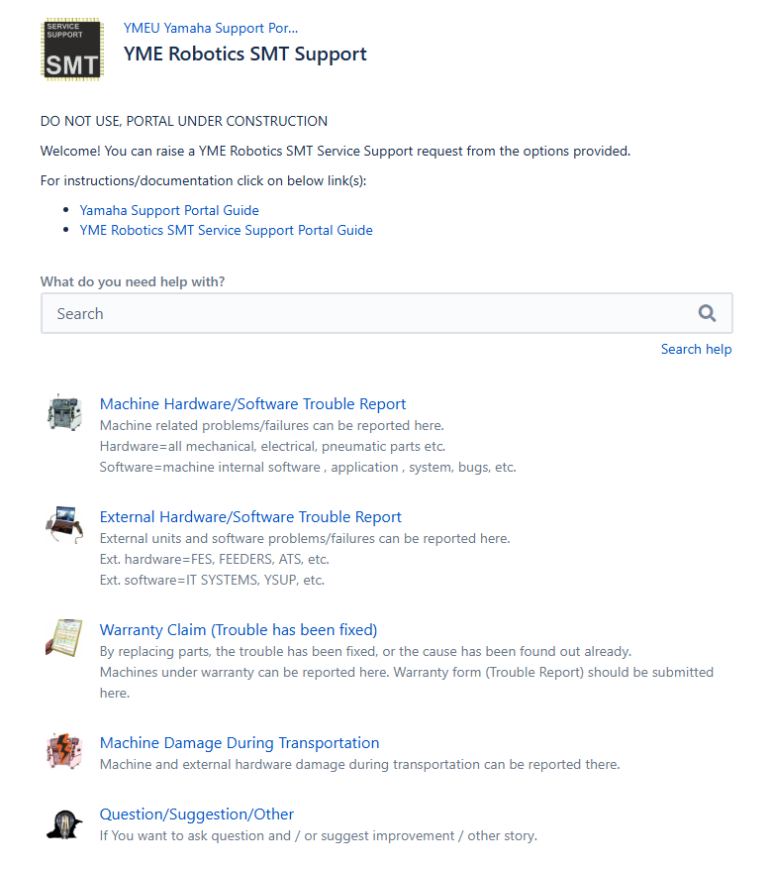Click 'Ext. hardware=FES, FEEDERS, ATS, etc.' text
Screen dimensions: 771x869
point(214,559)
